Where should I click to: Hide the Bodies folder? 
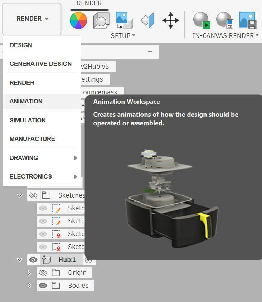(x=43, y=286)
